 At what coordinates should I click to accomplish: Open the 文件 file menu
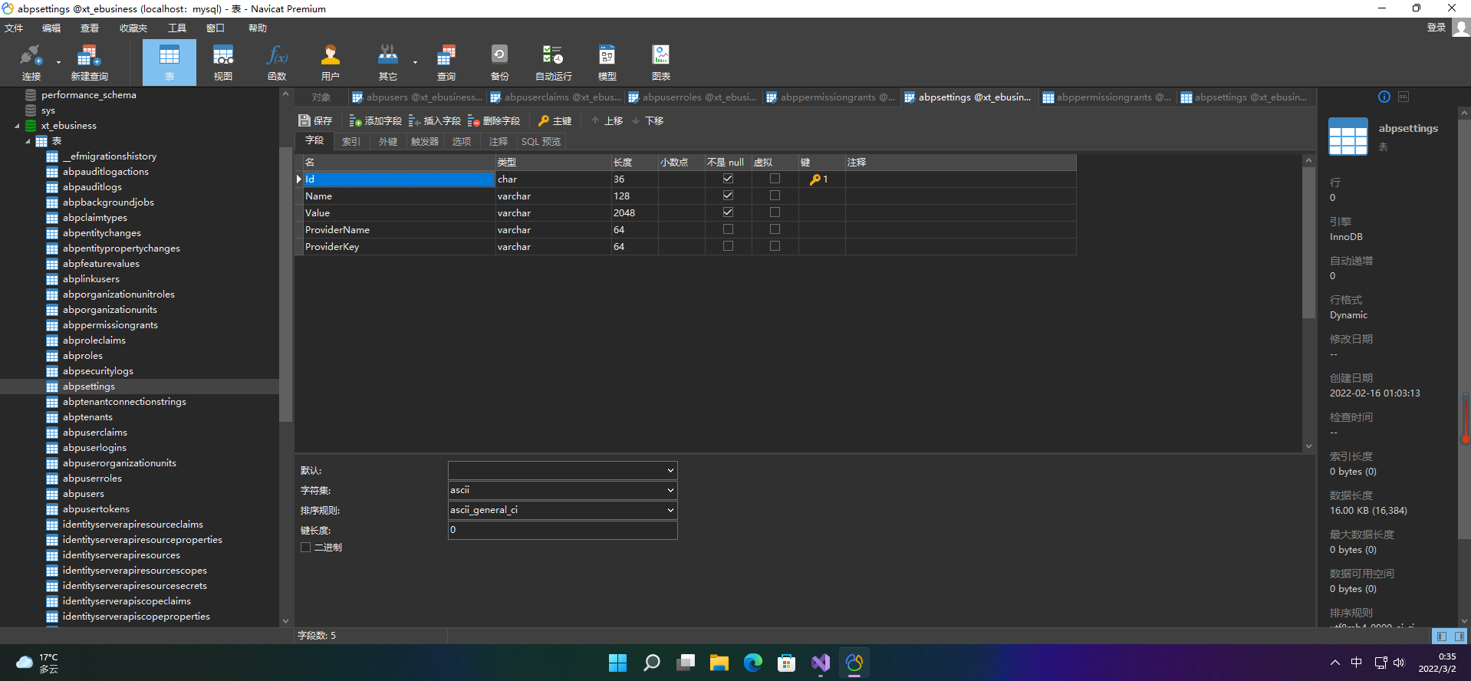pyautogui.click(x=14, y=28)
